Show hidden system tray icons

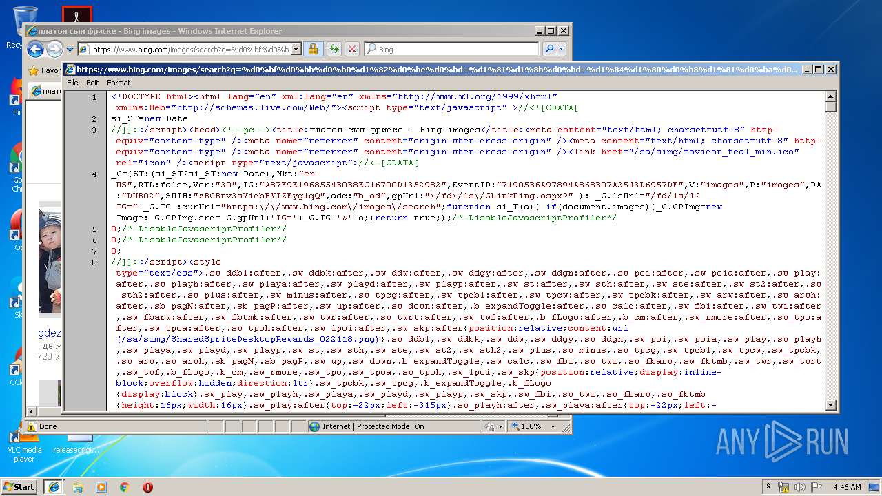click(768, 486)
